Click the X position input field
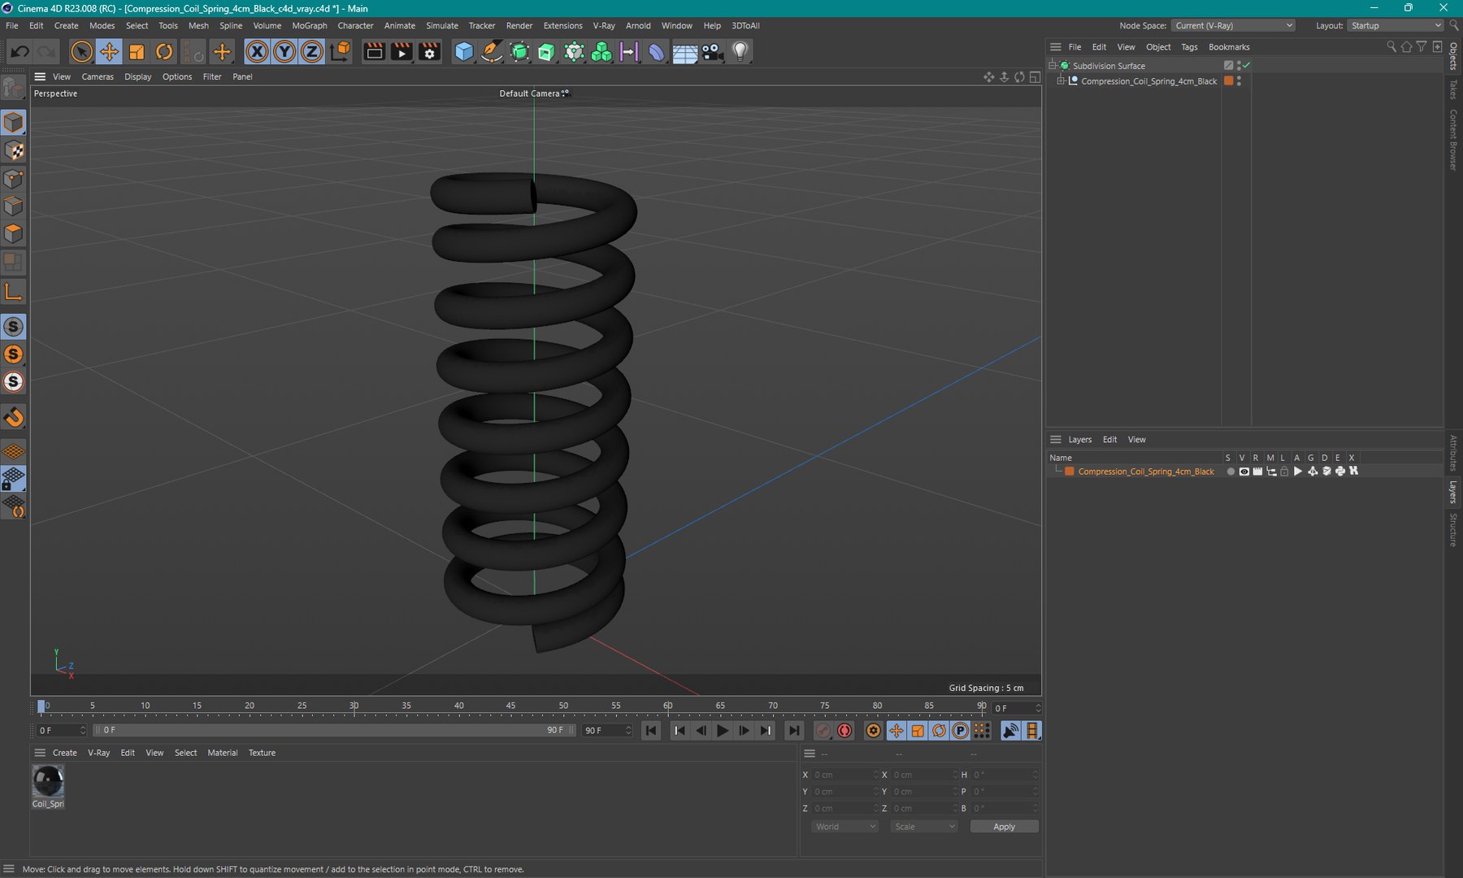1463x878 pixels. [x=845, y=775]
